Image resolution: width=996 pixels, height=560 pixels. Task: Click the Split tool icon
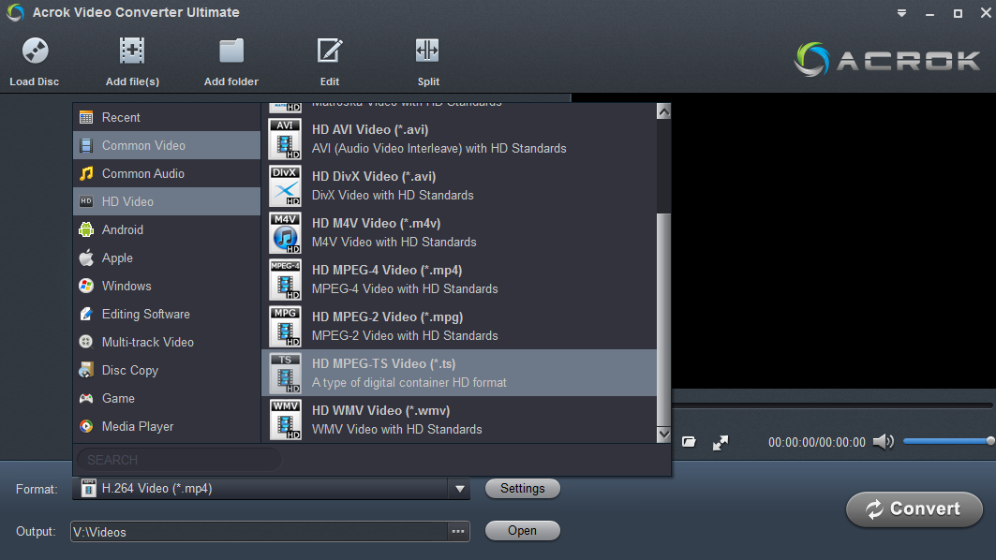[427, 51]
